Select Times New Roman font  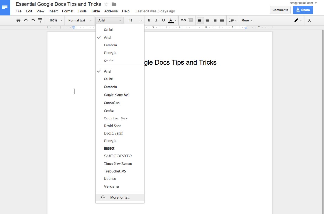pos(120,164)
